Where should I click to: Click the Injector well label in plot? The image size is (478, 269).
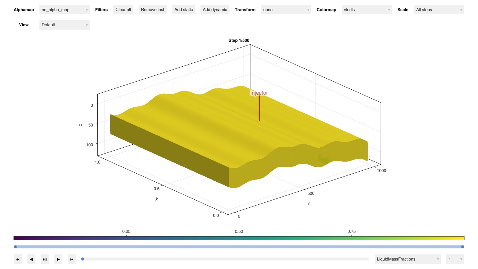pos(259,93)
